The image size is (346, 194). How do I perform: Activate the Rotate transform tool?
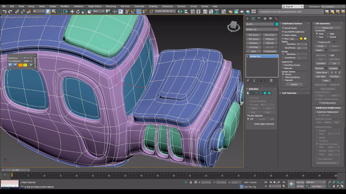pos(78,11)
